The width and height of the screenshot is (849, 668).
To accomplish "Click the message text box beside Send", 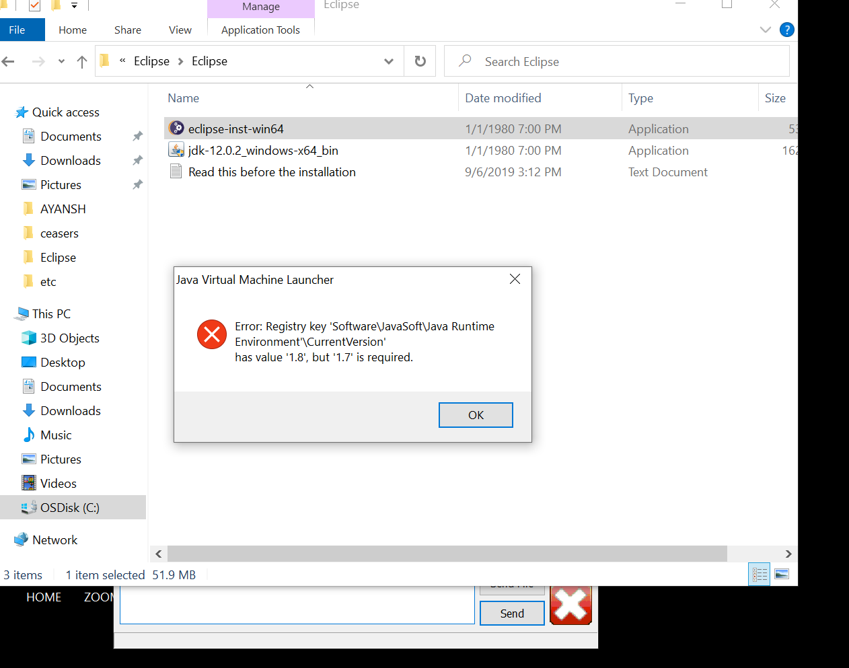I will [297, 605].
